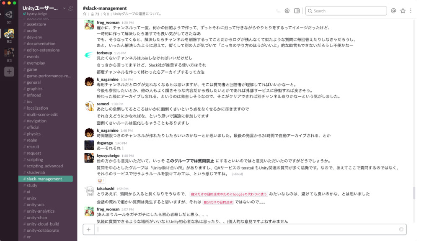Viewport: 429px width, 241px height.
Task: Show the pinned items count
Action: [x=106, y=14]
